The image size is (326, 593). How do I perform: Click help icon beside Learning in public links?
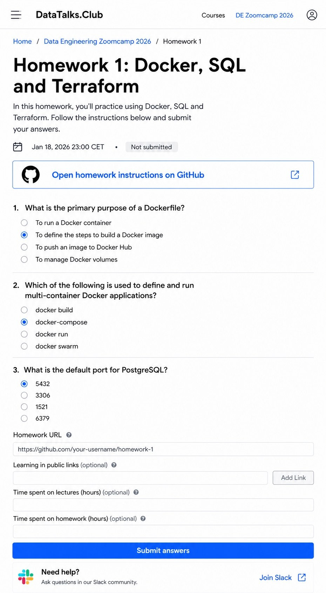[x=114, y=465]
